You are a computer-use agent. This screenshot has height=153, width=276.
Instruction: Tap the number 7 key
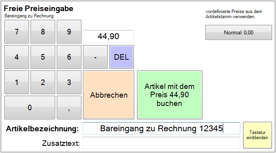coord(17,32)
